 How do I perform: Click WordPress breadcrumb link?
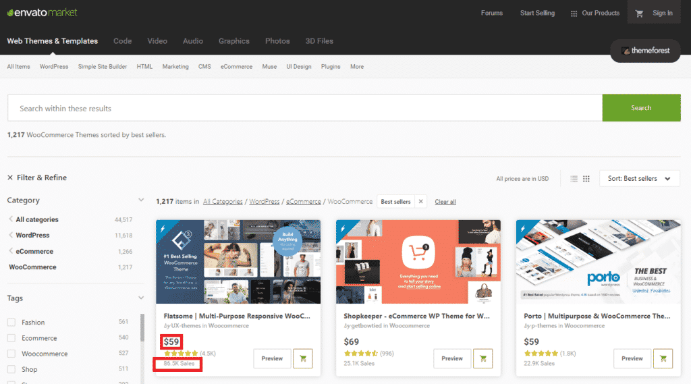click(264, 202)
